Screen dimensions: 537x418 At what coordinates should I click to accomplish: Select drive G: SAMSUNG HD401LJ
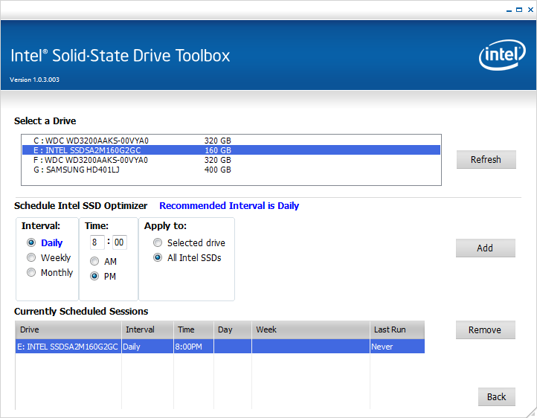(x=231, y=170)
